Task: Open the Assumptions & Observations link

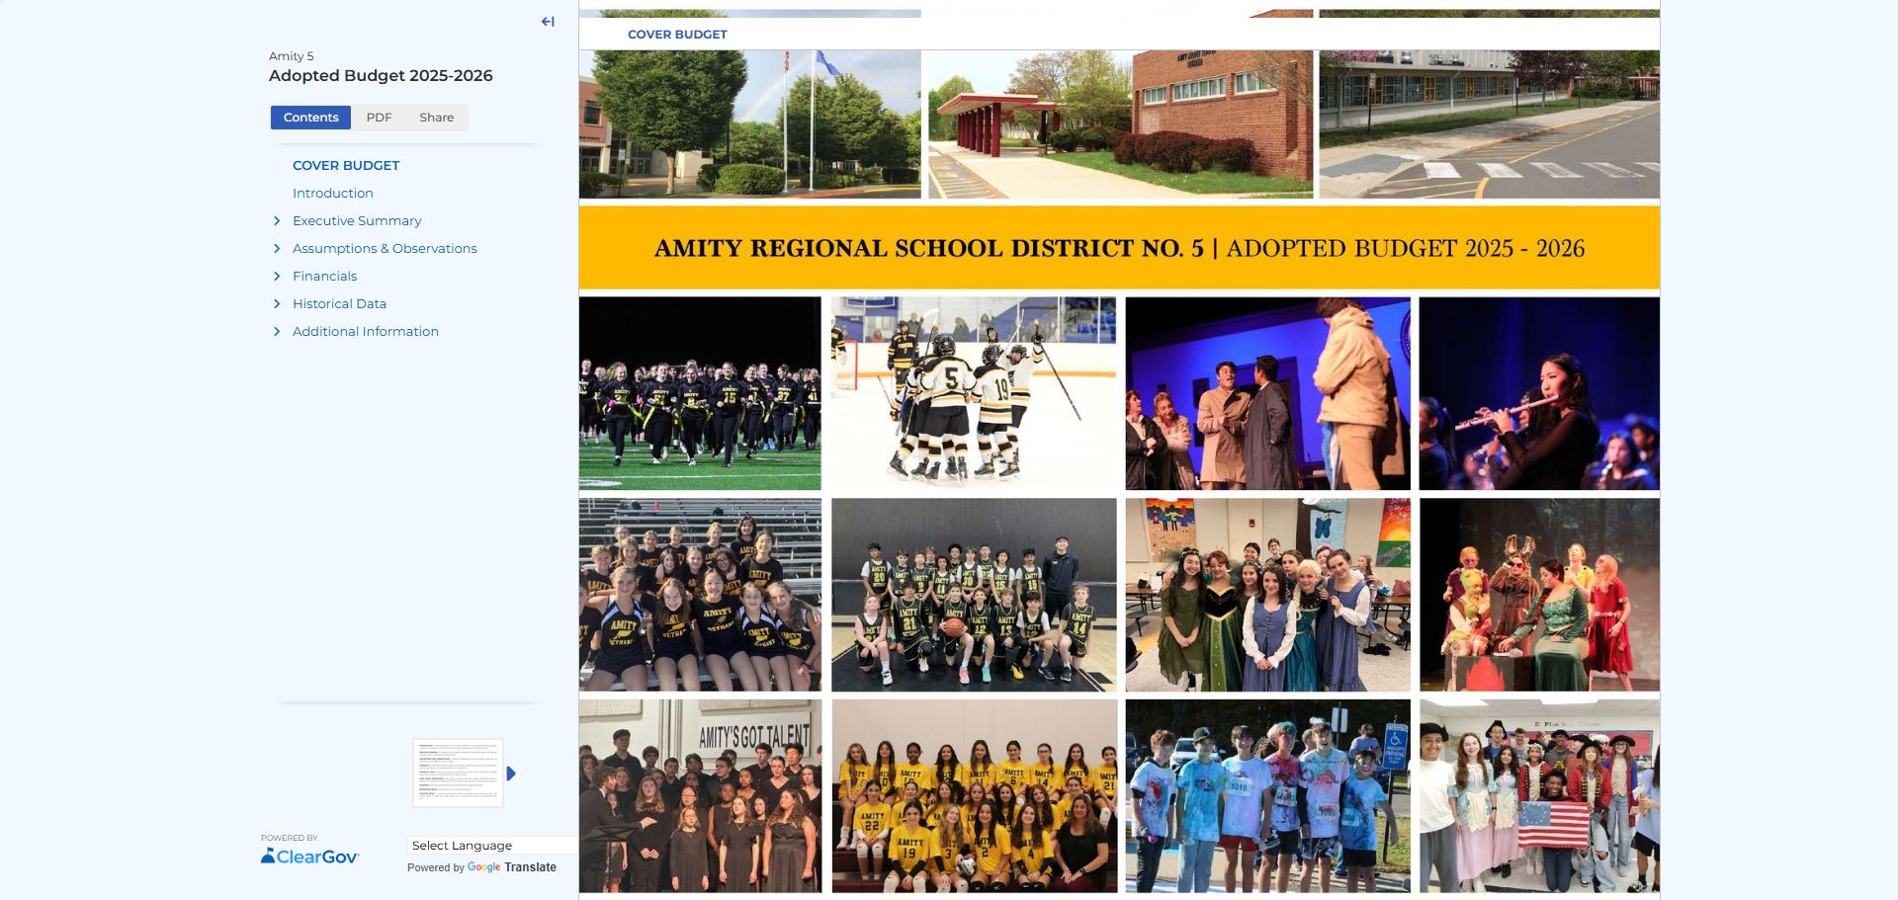Action: 385,249
